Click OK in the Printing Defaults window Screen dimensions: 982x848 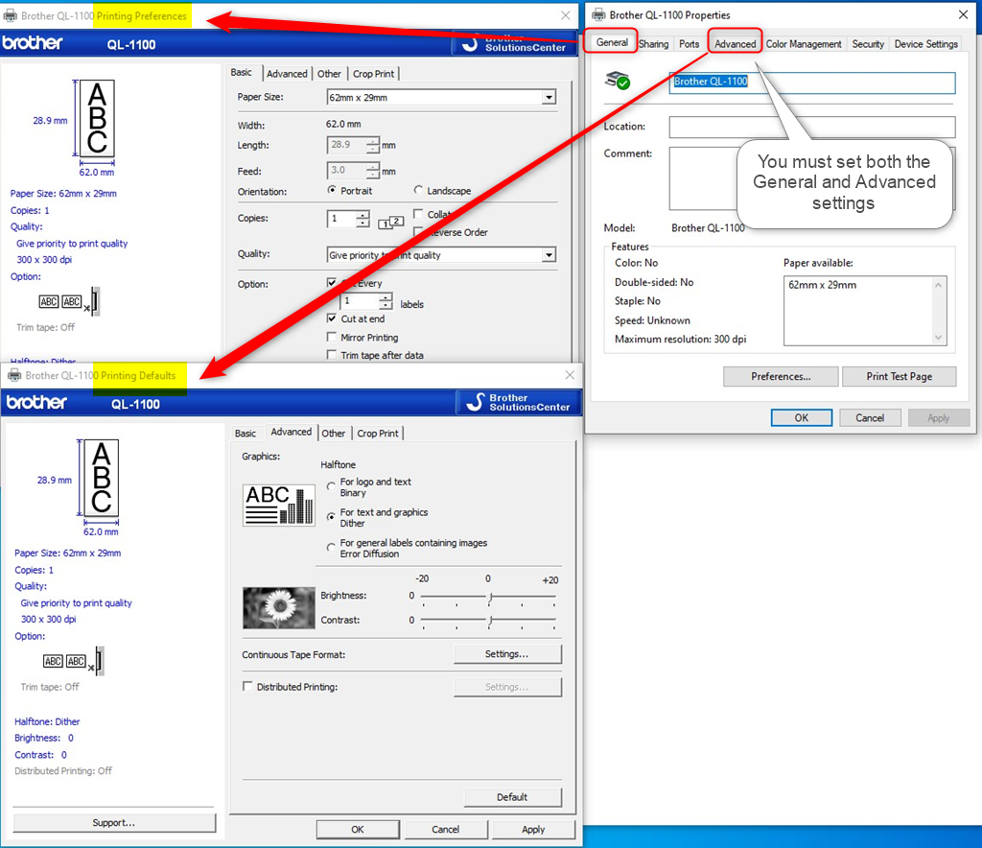[358, 829]
